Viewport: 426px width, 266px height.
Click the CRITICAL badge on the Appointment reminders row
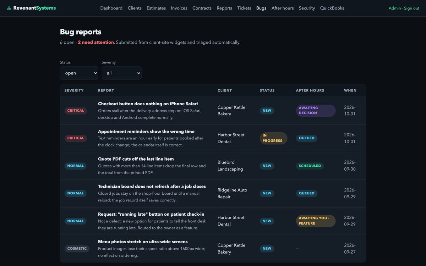pyautogui.click(x=76, y=138)
